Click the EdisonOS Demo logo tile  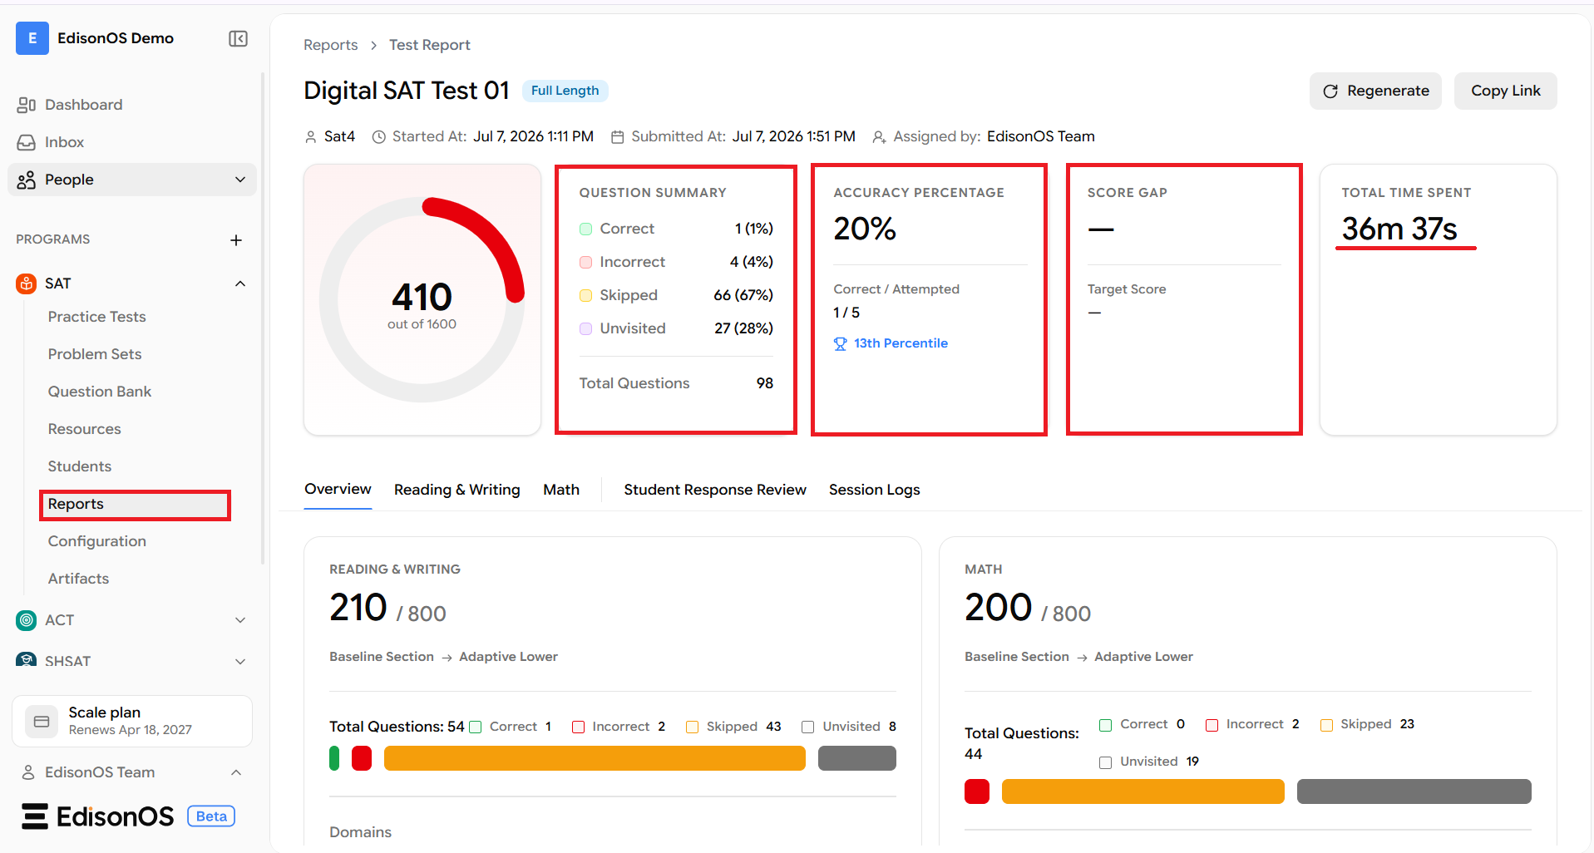click(x=32, y=38)
